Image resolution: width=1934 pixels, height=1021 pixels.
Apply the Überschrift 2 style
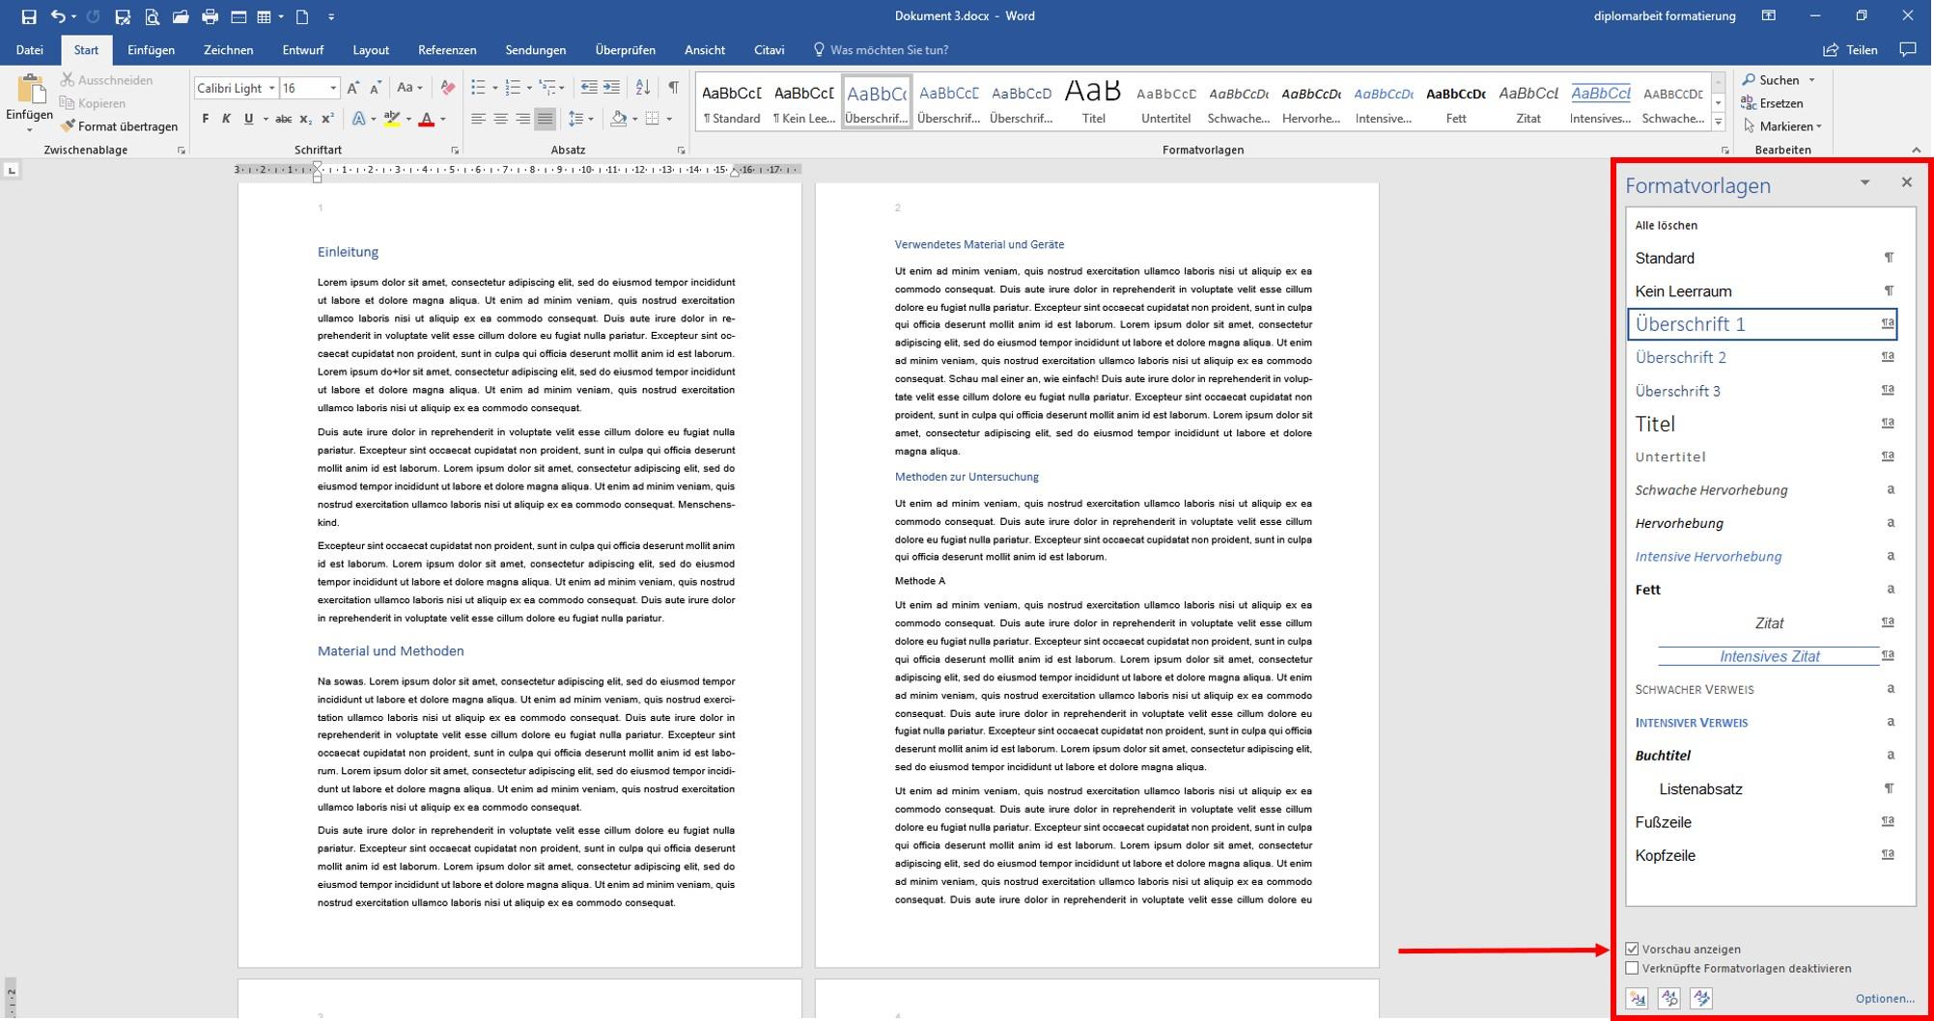[x=1678, y=357]
